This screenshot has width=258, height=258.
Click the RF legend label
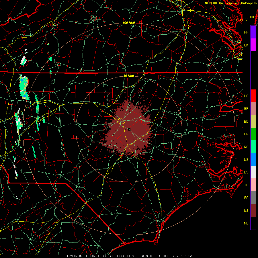(x=246, y=32)
